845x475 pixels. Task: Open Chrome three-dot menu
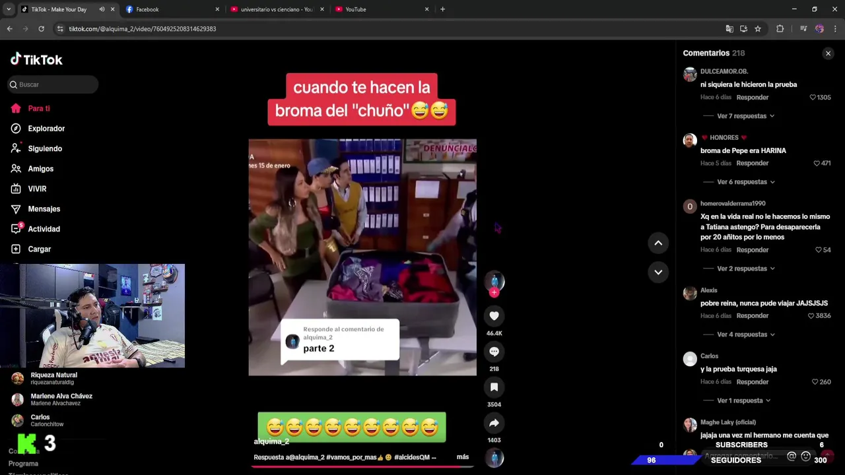tap(835, 29)
